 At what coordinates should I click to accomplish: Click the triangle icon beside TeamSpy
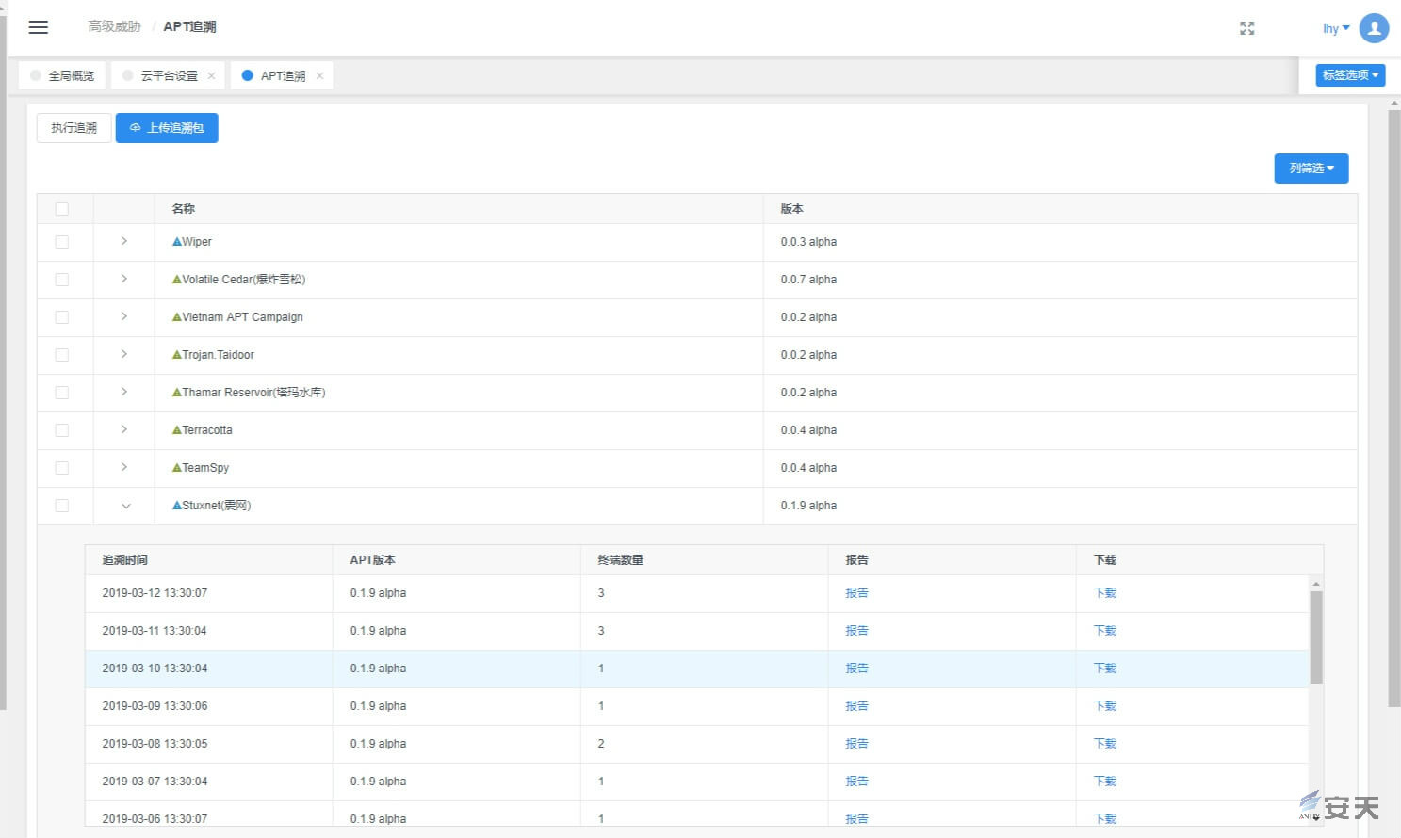pos(176,468)
